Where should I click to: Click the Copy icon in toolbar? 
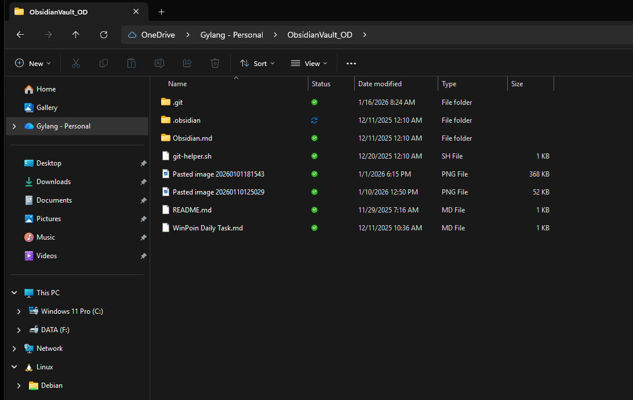pos(104,63)
